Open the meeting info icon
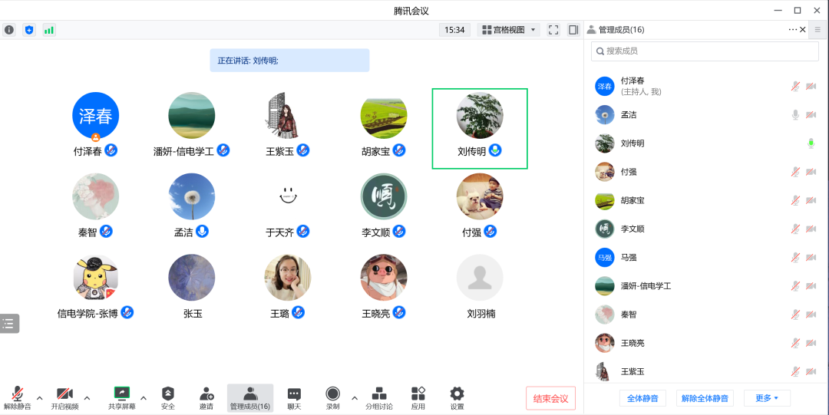This screenshot has width=829, height=415. pos(9,30)
